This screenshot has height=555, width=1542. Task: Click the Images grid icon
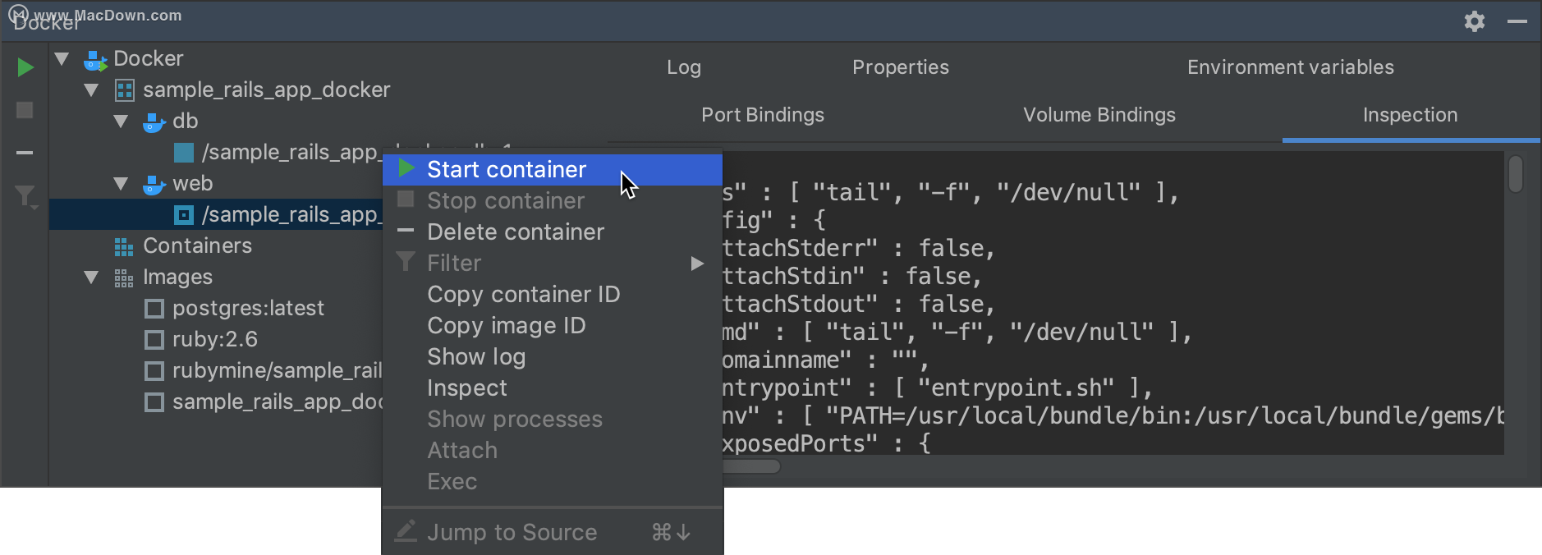click(x=124, y=277)
